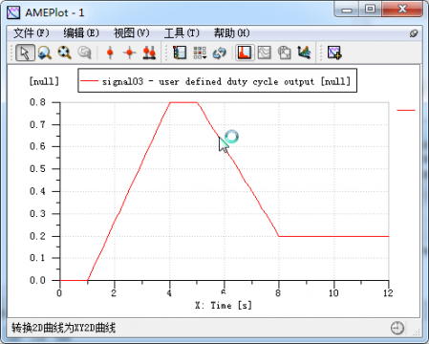429x344 pixels.
Task: Open the 文件(F) menu
Action: coord(32,32)
